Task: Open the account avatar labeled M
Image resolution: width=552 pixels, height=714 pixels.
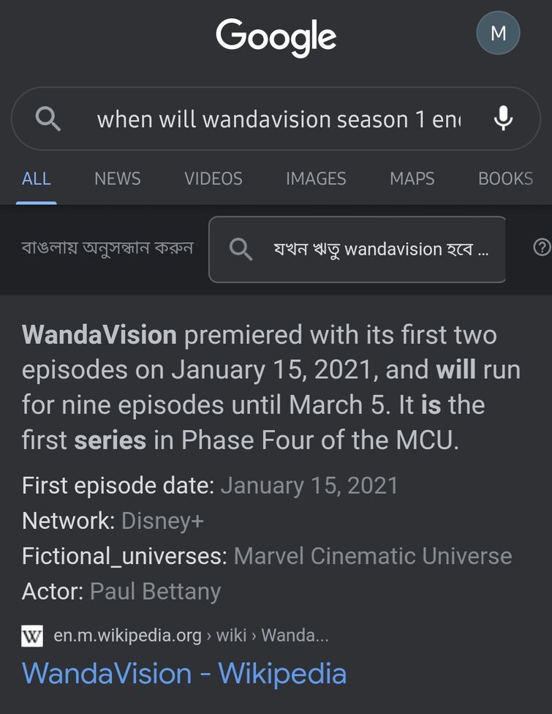Action: 498,33
